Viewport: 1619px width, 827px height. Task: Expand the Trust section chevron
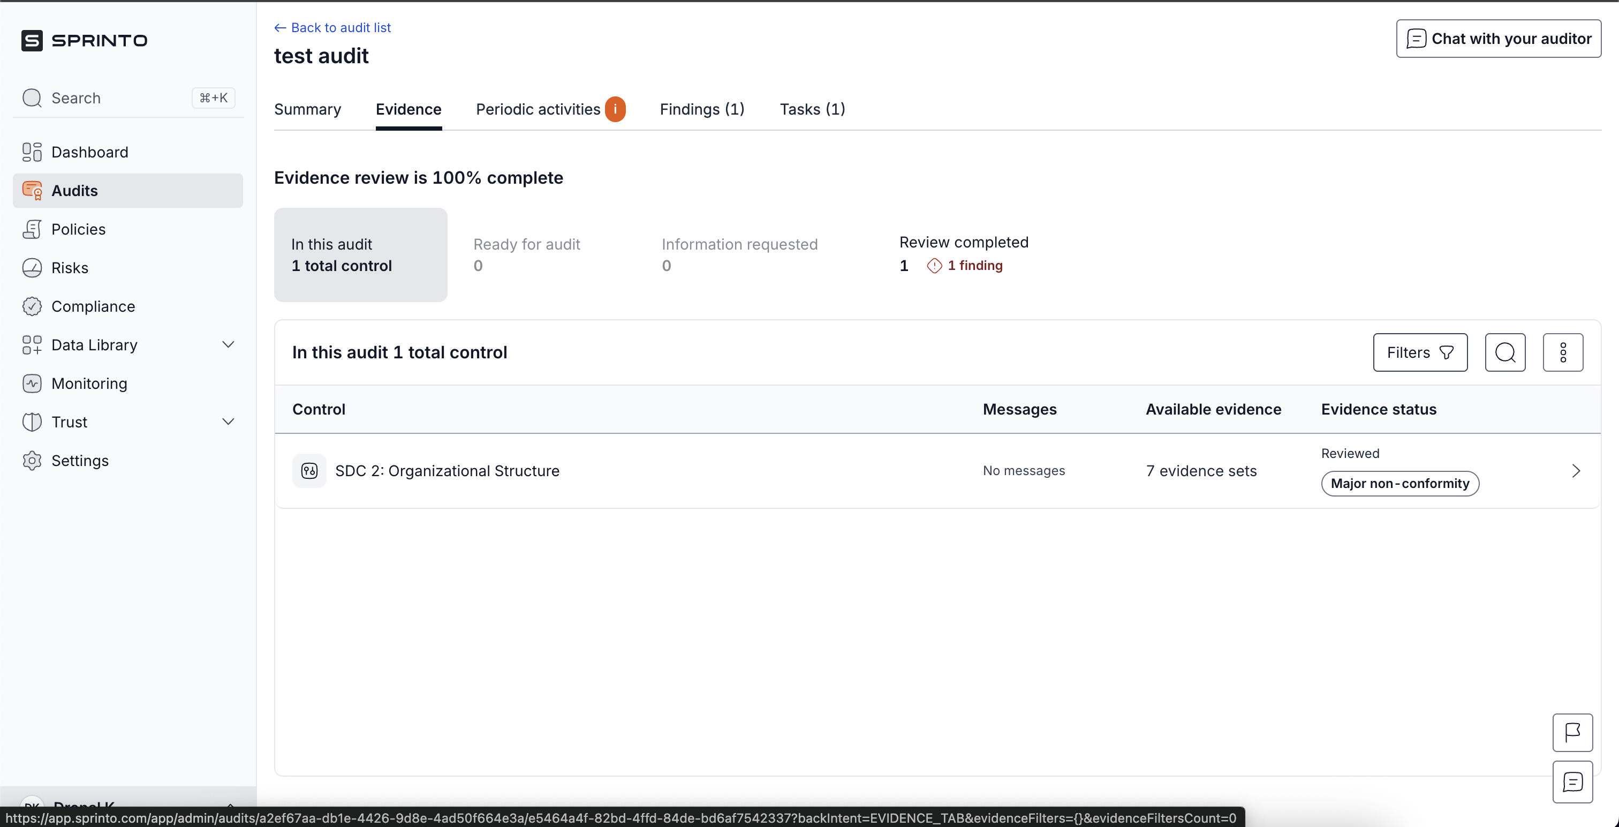(228, 422)
